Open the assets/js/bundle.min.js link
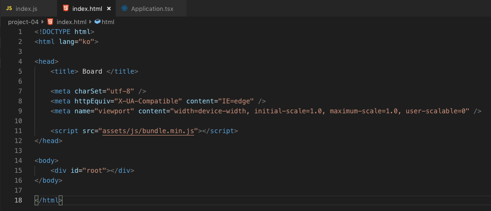491x211 pixels. 148,131
